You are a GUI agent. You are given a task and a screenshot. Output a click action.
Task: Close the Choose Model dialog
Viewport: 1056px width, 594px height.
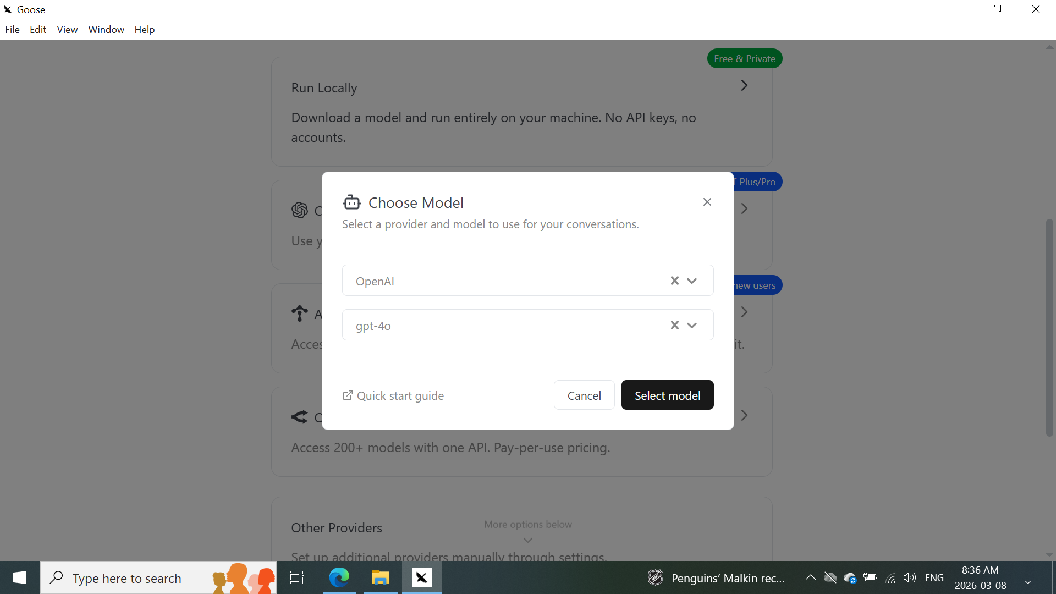[x=707, y=202]
